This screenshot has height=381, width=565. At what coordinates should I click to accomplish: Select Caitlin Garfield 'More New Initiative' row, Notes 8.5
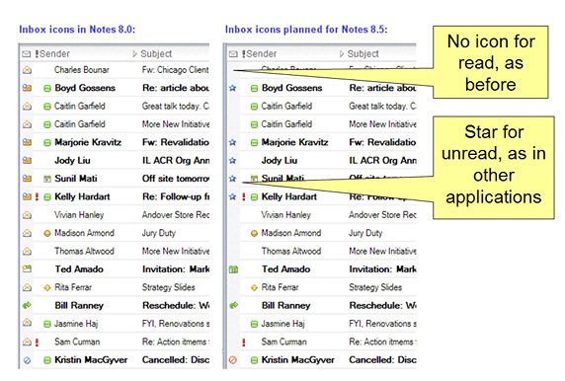322,124
